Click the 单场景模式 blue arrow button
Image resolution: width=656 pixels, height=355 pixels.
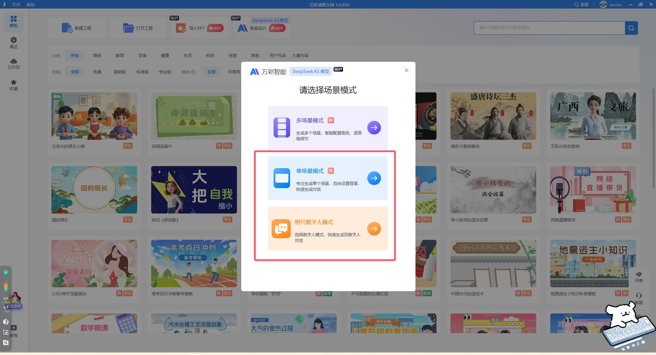click(x=374, y=178)
